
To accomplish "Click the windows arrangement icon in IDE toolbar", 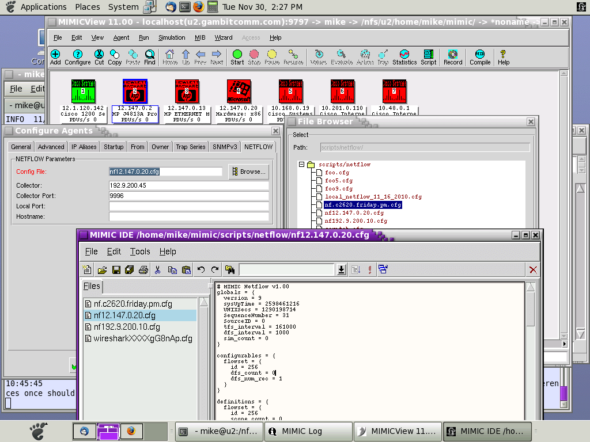I will tap(383, 269).
